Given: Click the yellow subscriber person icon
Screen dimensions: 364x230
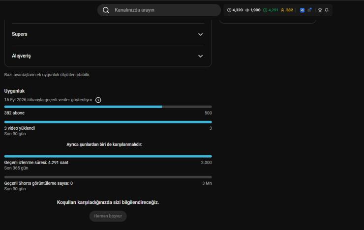Looking at the screenshot, I should pyautogui.click(x=282, y=10).
